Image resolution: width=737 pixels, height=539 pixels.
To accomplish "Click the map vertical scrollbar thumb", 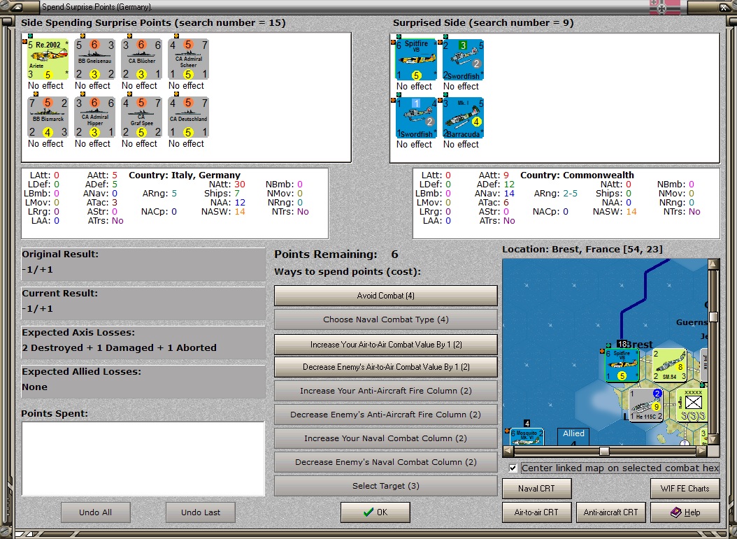I will coord(713,317).
